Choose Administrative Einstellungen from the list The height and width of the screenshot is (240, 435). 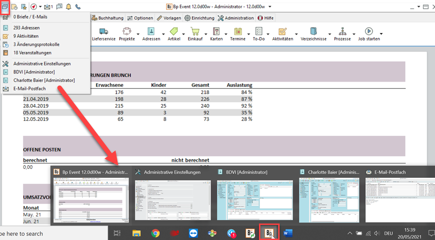pyautogui.click(x=42, y=64)
